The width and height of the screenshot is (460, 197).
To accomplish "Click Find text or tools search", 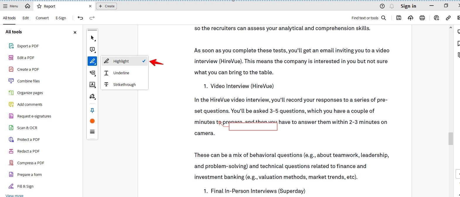I will [x=369, y=18].
